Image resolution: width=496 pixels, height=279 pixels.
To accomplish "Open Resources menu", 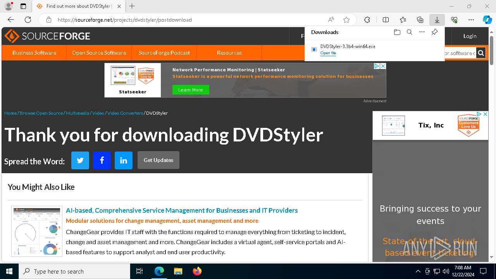I will point(229,53).
